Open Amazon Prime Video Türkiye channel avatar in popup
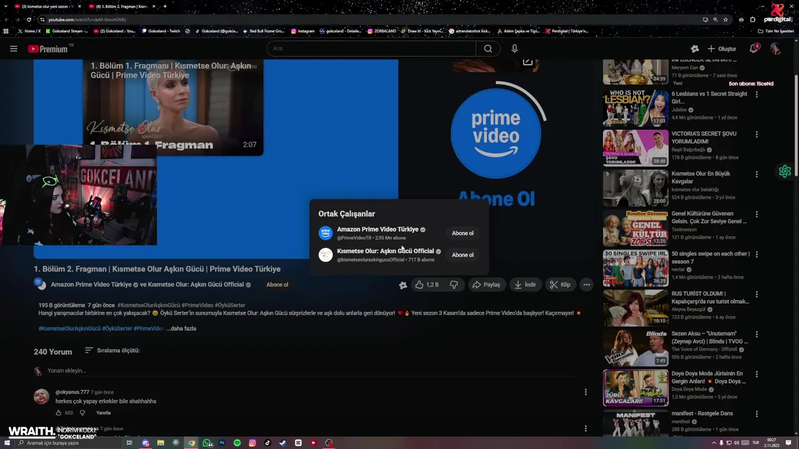 point(325,233)
